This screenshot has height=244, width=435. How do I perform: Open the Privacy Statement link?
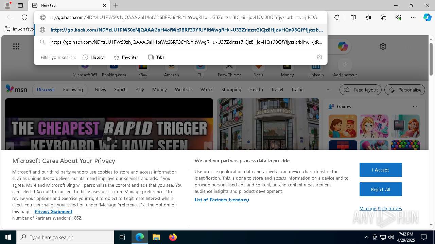[53, 211]
